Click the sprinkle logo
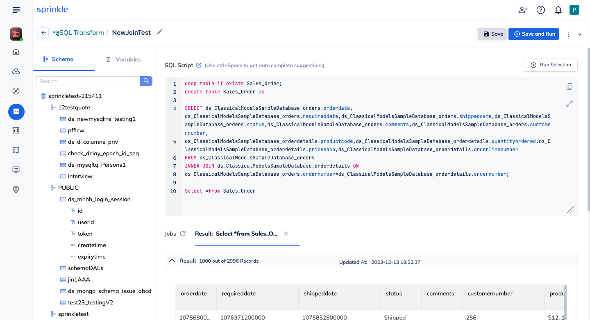Image resolution: width=590 pixels, height=320 pixels. (x=52, y=9)
